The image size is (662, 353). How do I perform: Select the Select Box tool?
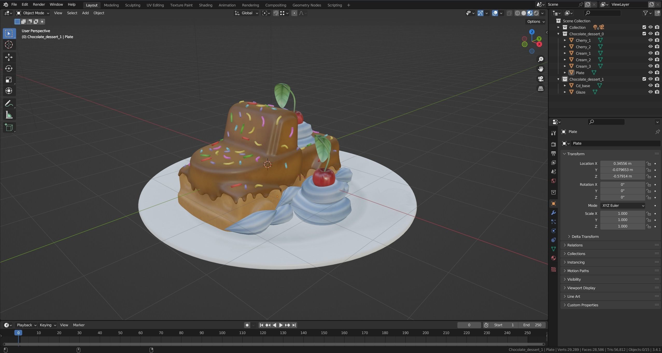(x=9, y=33)
